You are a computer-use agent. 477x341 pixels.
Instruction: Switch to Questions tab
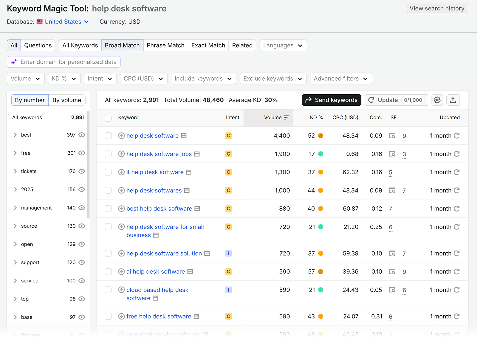coord(38,45)
